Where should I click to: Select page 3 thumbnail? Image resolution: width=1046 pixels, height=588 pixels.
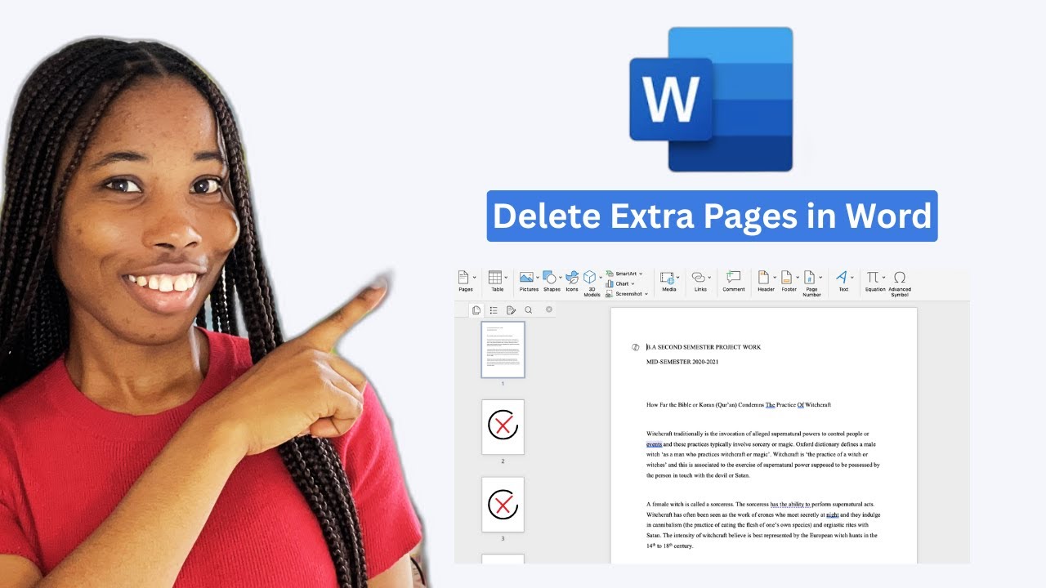[x=503, y=505]
